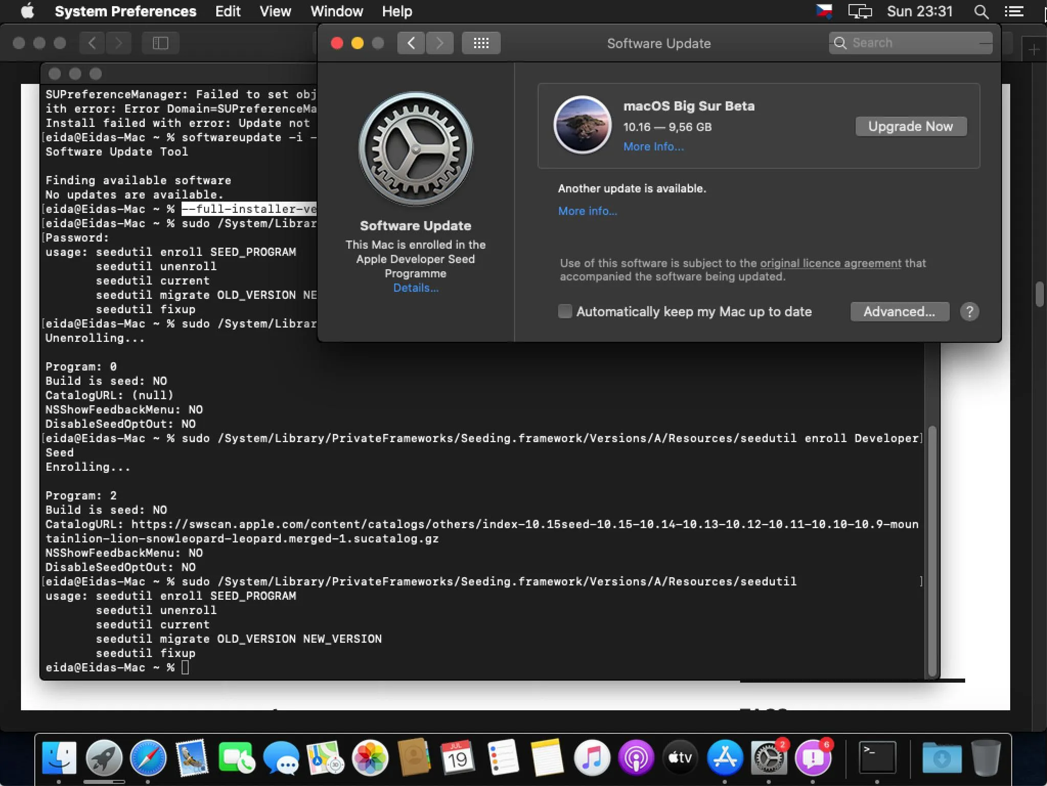Image resolution: width=1047 pixels, height=786 pixels.
Task: Click 'Finding available software' in Terminal
Action: pos(138,181)
